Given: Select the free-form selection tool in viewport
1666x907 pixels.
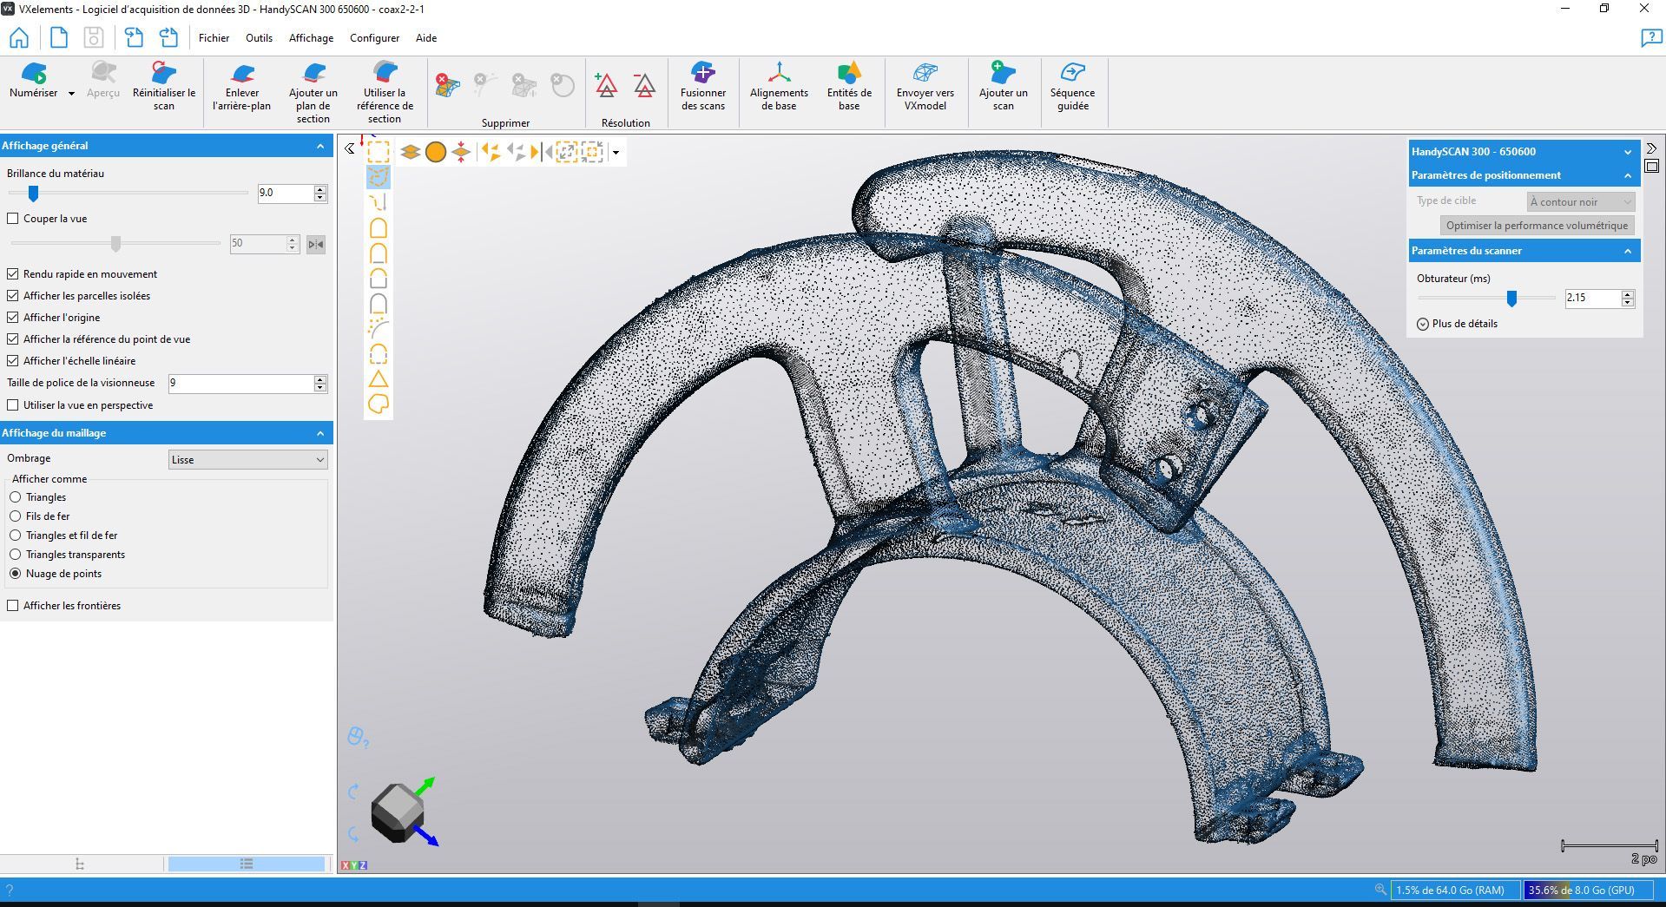Looking at the screenshot, I should 378,177.
